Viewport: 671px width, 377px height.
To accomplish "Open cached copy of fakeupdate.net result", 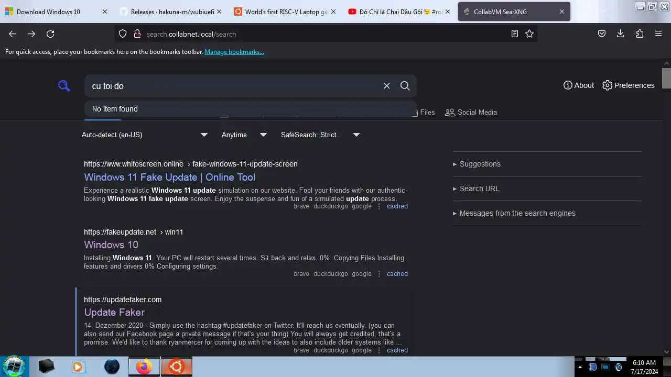I will (397, 274).
